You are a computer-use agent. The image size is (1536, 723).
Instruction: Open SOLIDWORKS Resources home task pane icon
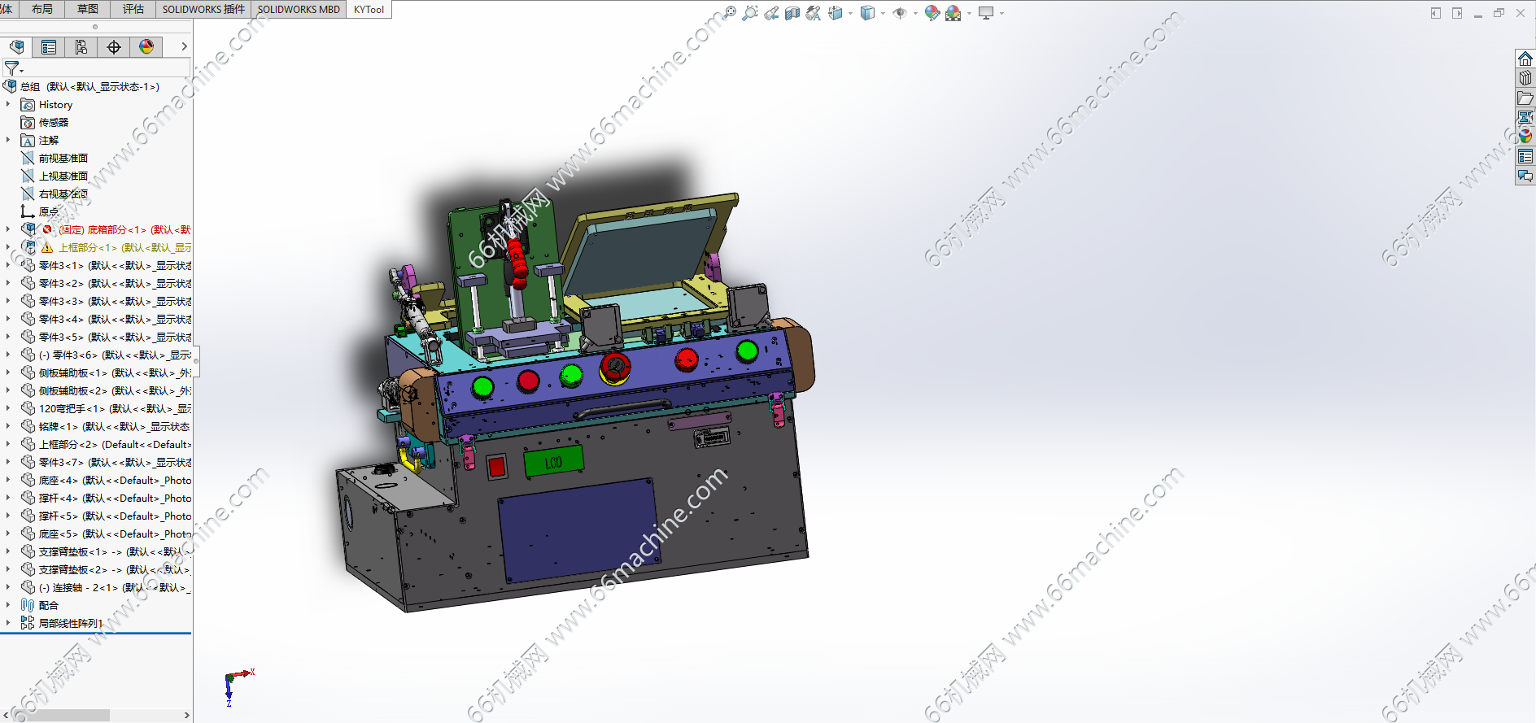(1525, 59)
